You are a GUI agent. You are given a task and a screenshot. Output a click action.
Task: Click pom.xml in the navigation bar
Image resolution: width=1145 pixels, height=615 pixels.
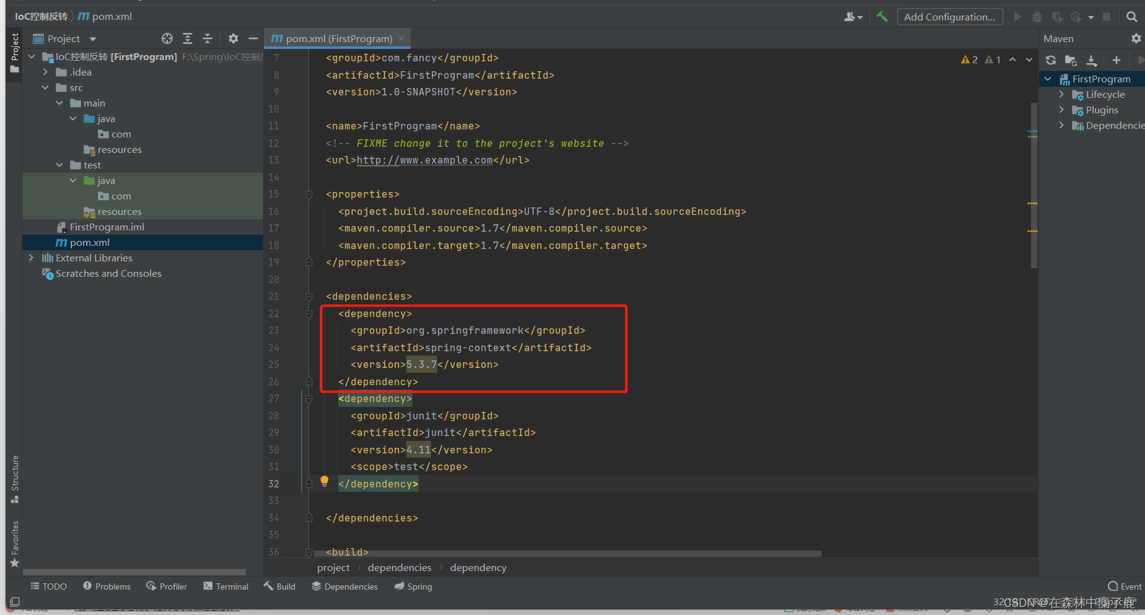[x=105, y=16]
